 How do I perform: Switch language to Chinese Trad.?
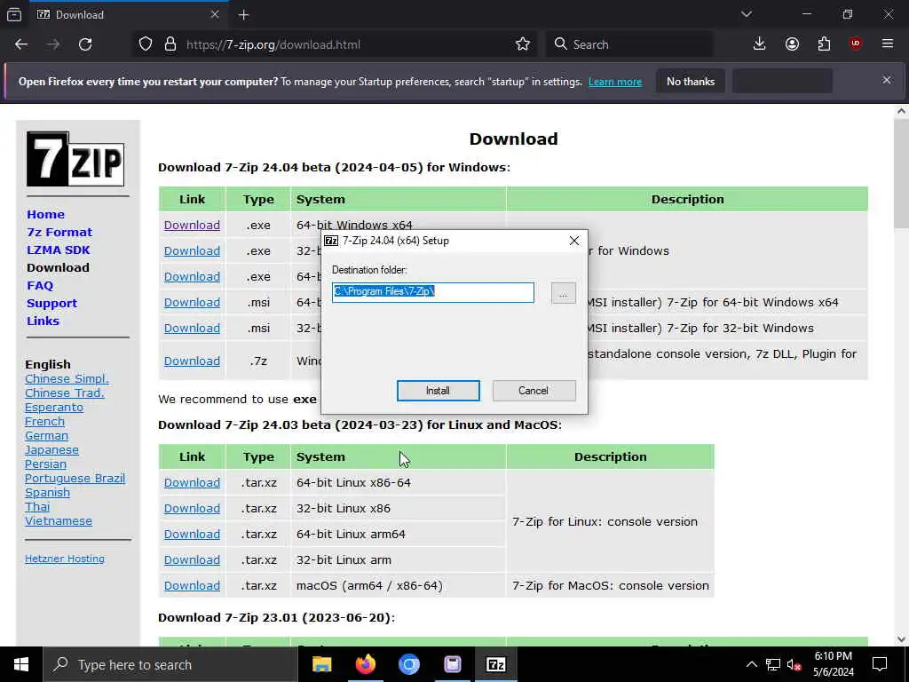pos(64,393)
